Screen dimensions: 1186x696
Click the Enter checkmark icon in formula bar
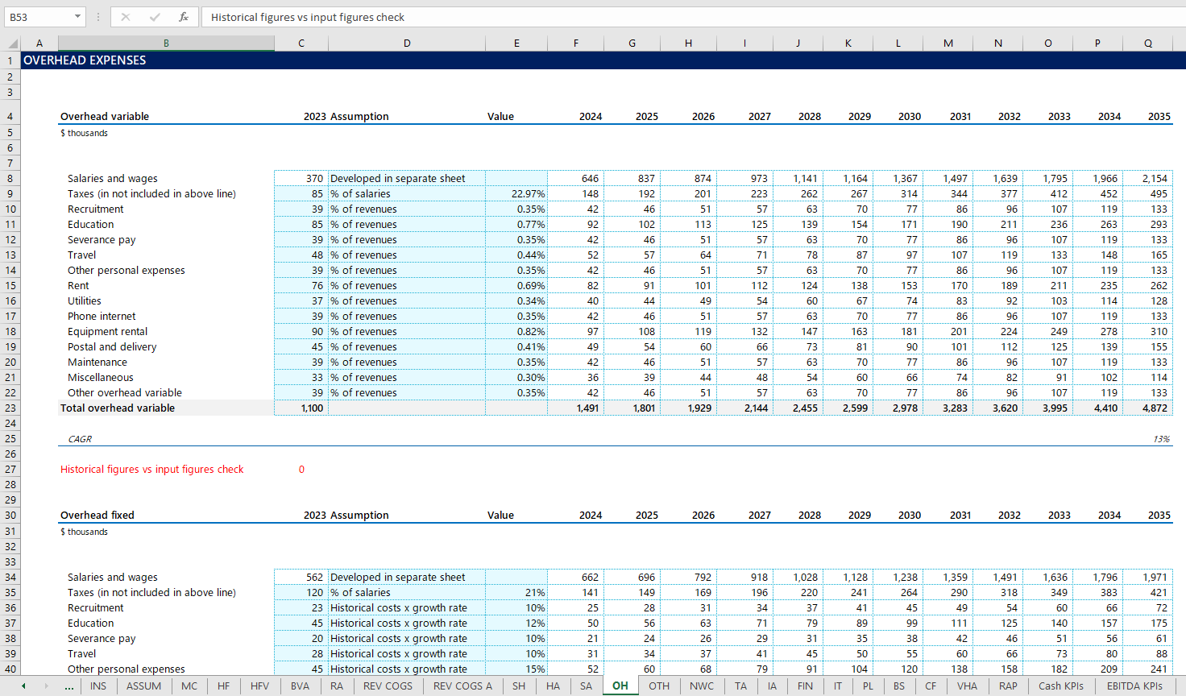pos(155,17)
